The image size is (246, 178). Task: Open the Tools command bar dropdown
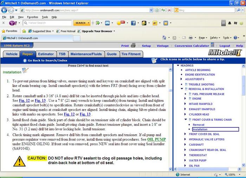tap(227, 38)
